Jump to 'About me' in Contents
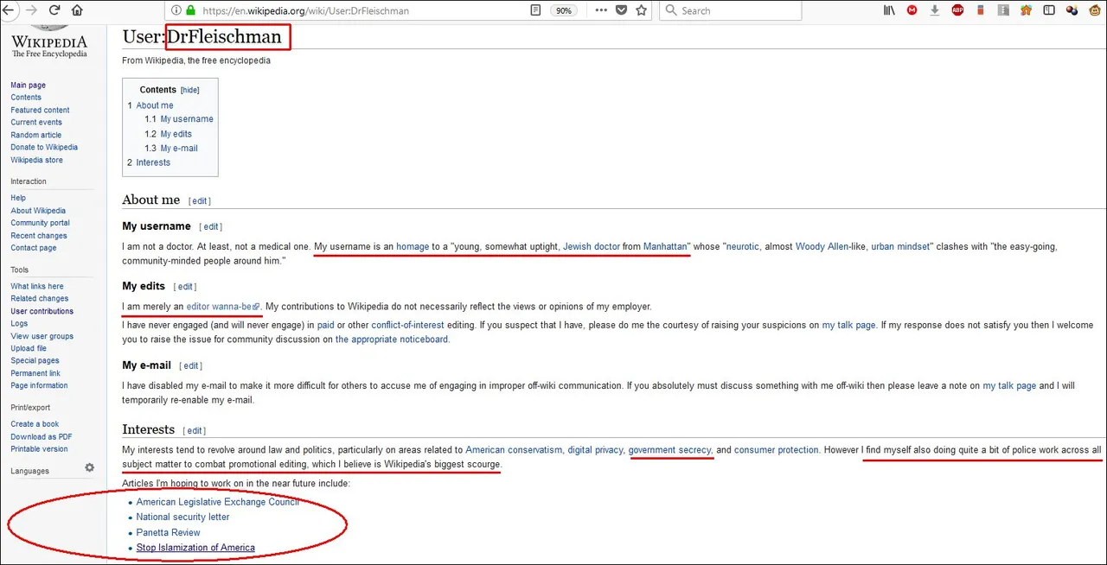1107x565 pixels. click(154, 105)
